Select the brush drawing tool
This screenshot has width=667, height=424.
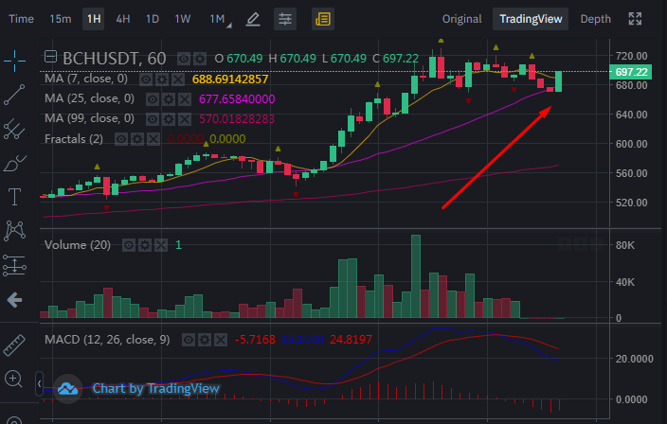point(14,164)
